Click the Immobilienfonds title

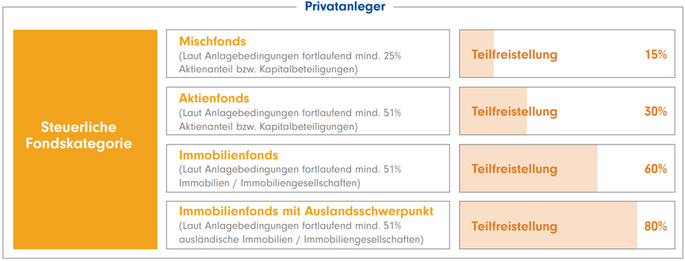coord(229,155)
